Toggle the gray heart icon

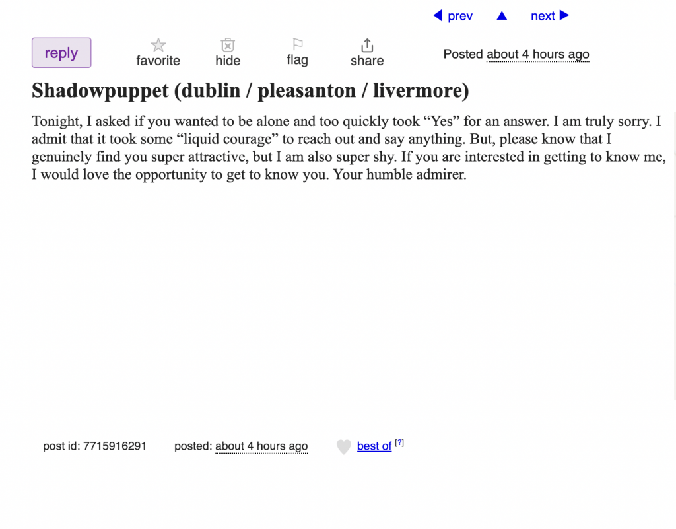(343, 447)
